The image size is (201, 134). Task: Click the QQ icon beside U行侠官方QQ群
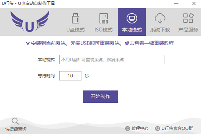157,128
